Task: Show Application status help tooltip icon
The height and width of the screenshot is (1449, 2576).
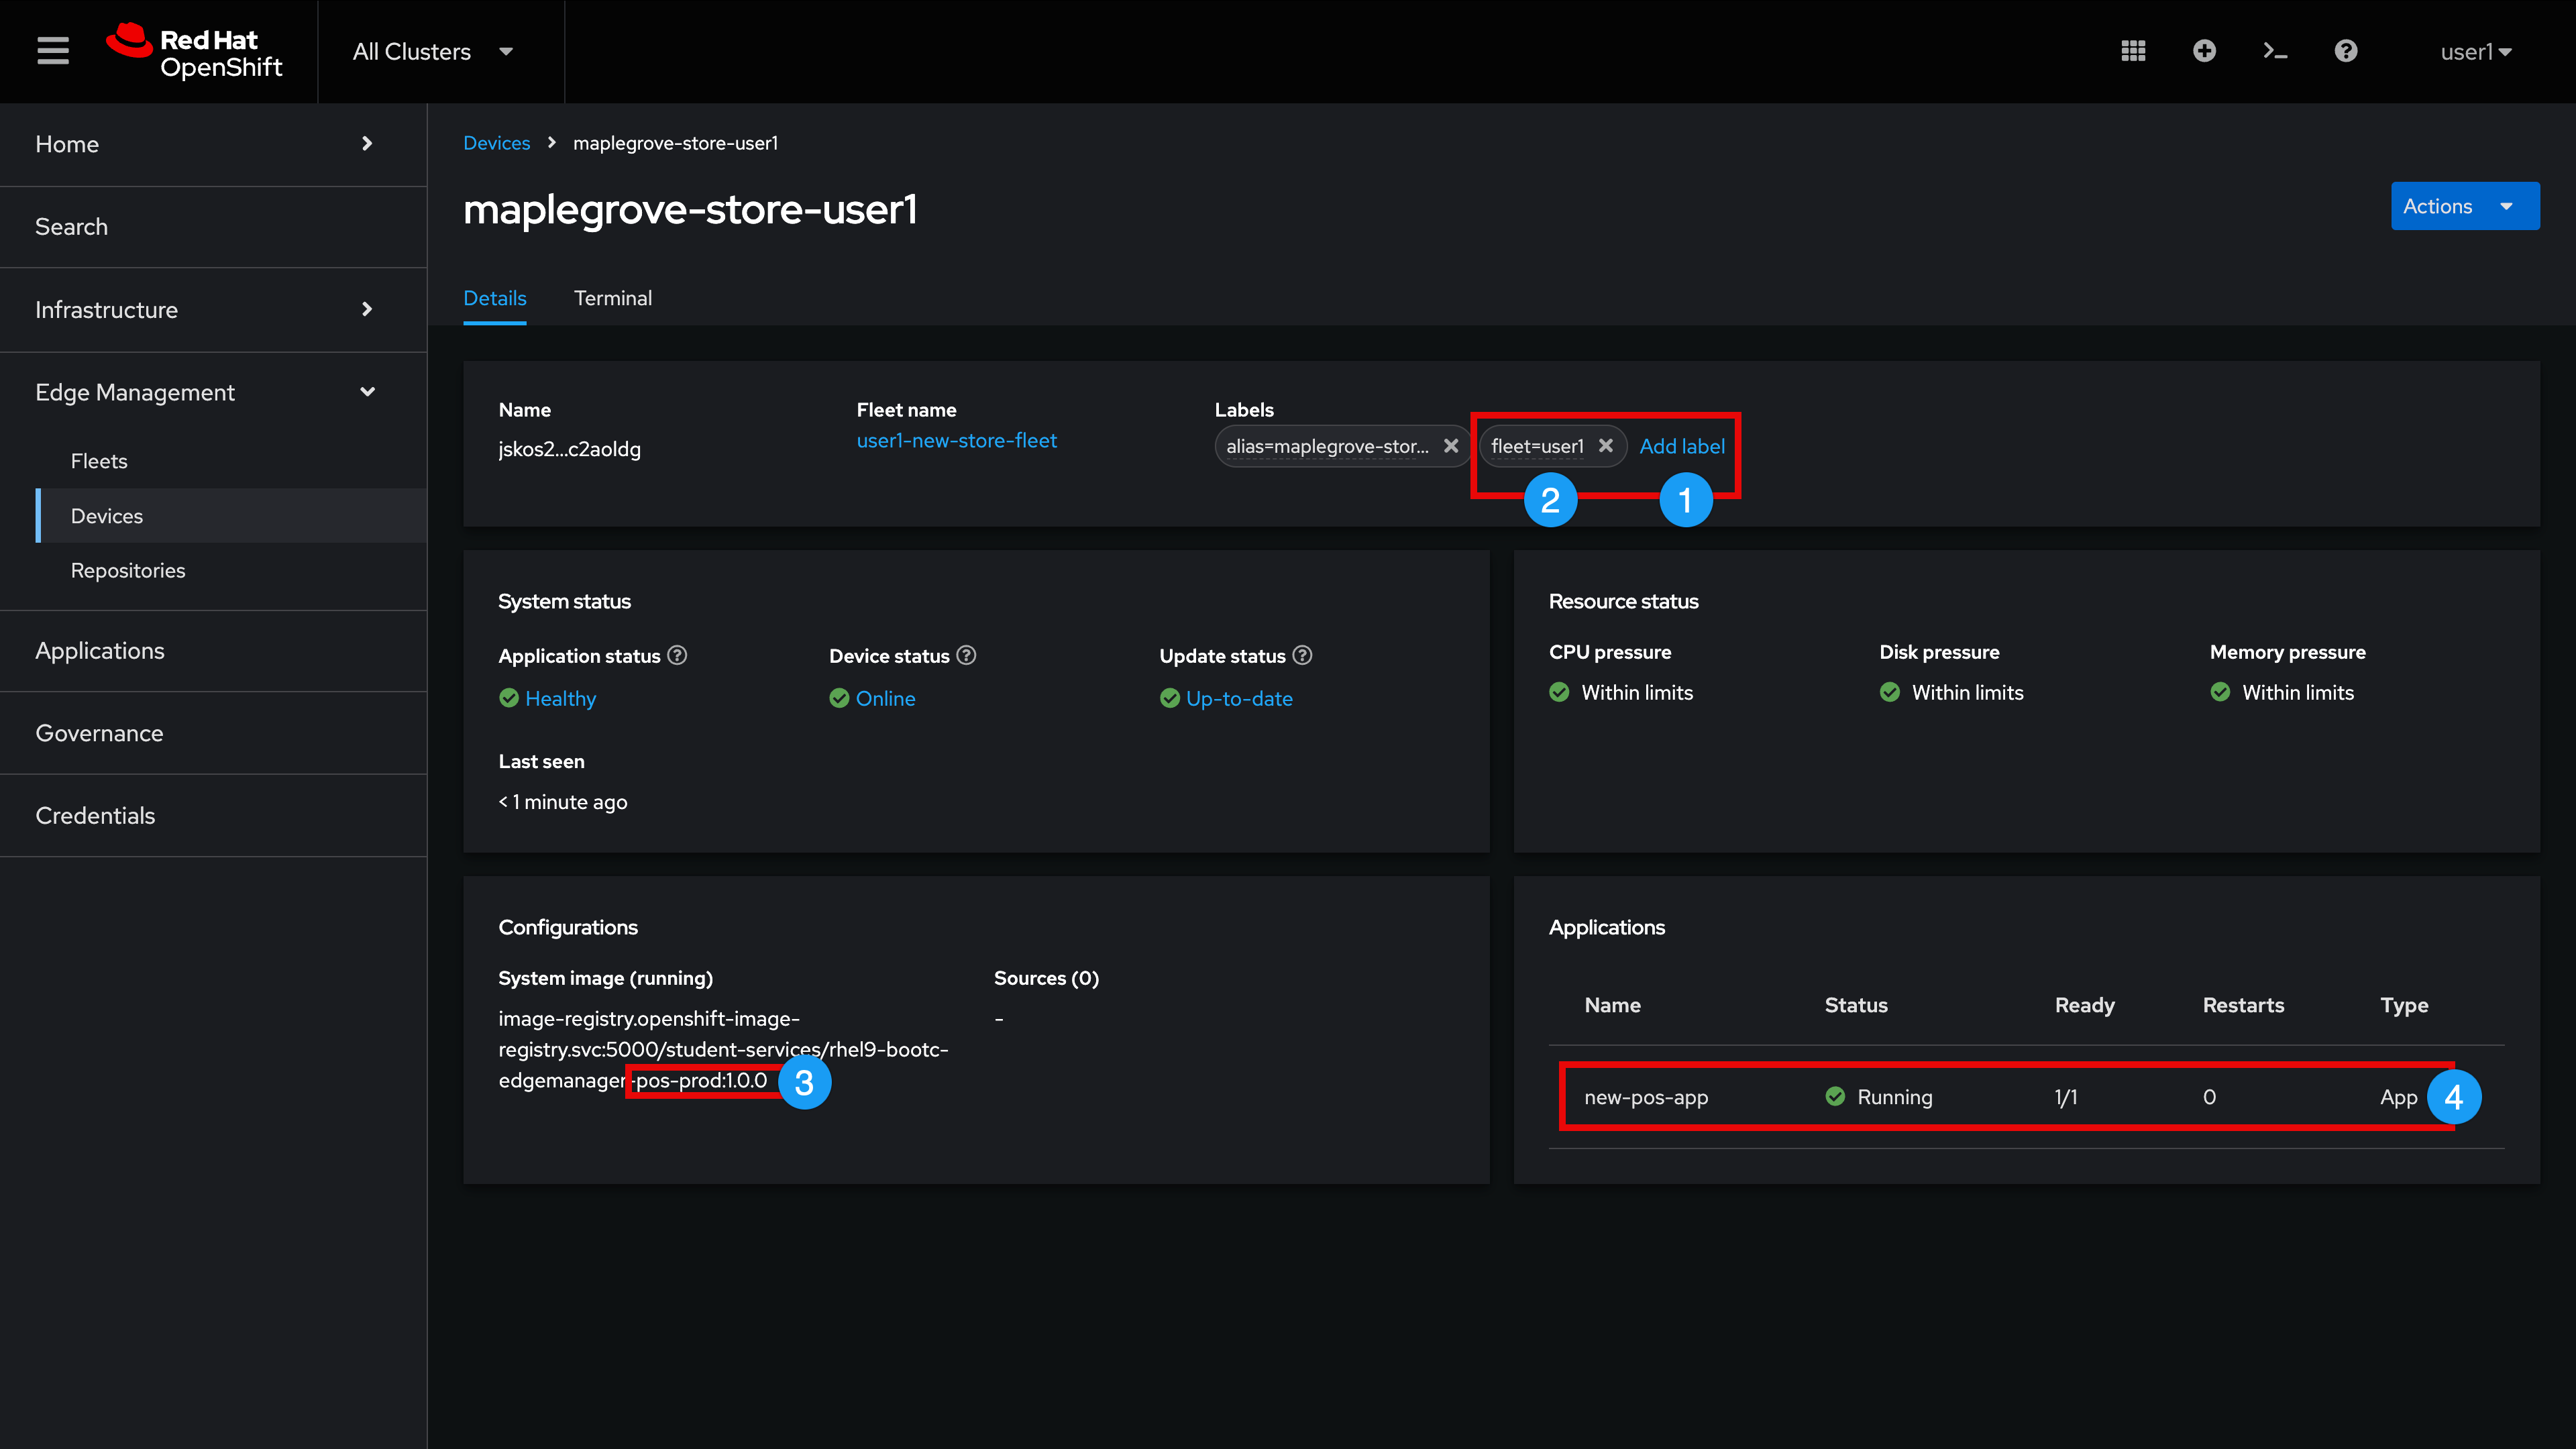Action: click(x=677, y=655)
